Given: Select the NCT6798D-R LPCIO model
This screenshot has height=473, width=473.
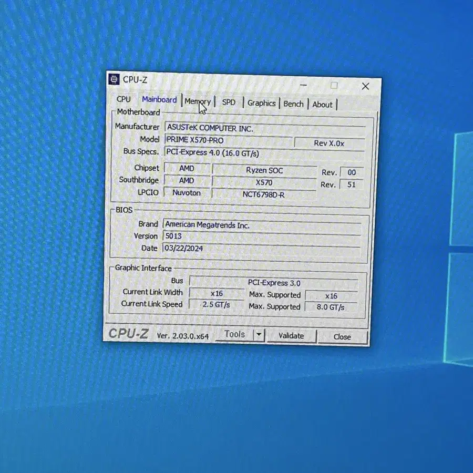Looking at the screenshot, I should [x=264, y=194].
